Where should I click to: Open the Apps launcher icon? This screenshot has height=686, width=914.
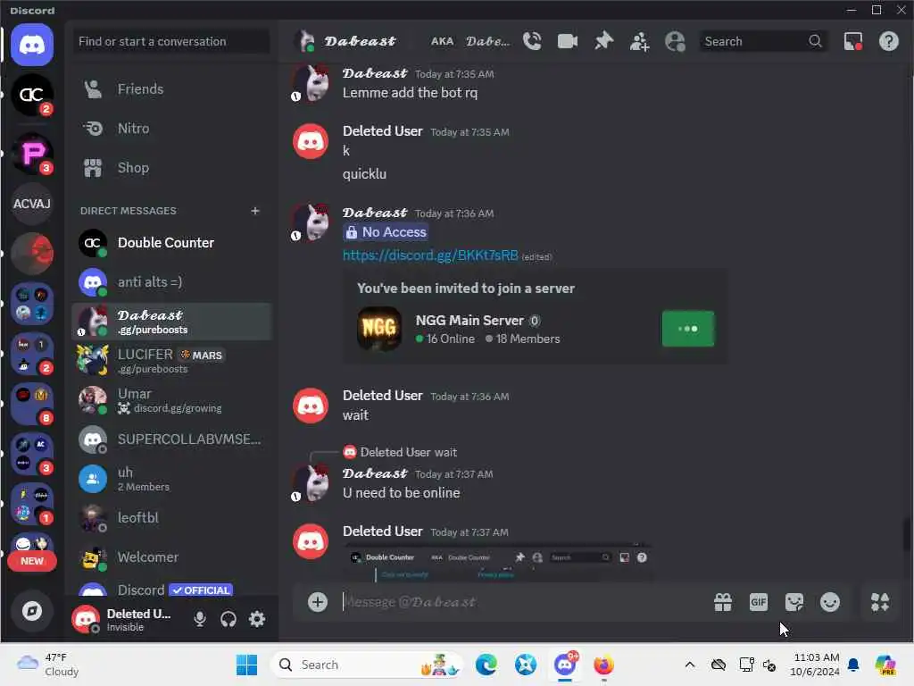pos(880,601)
